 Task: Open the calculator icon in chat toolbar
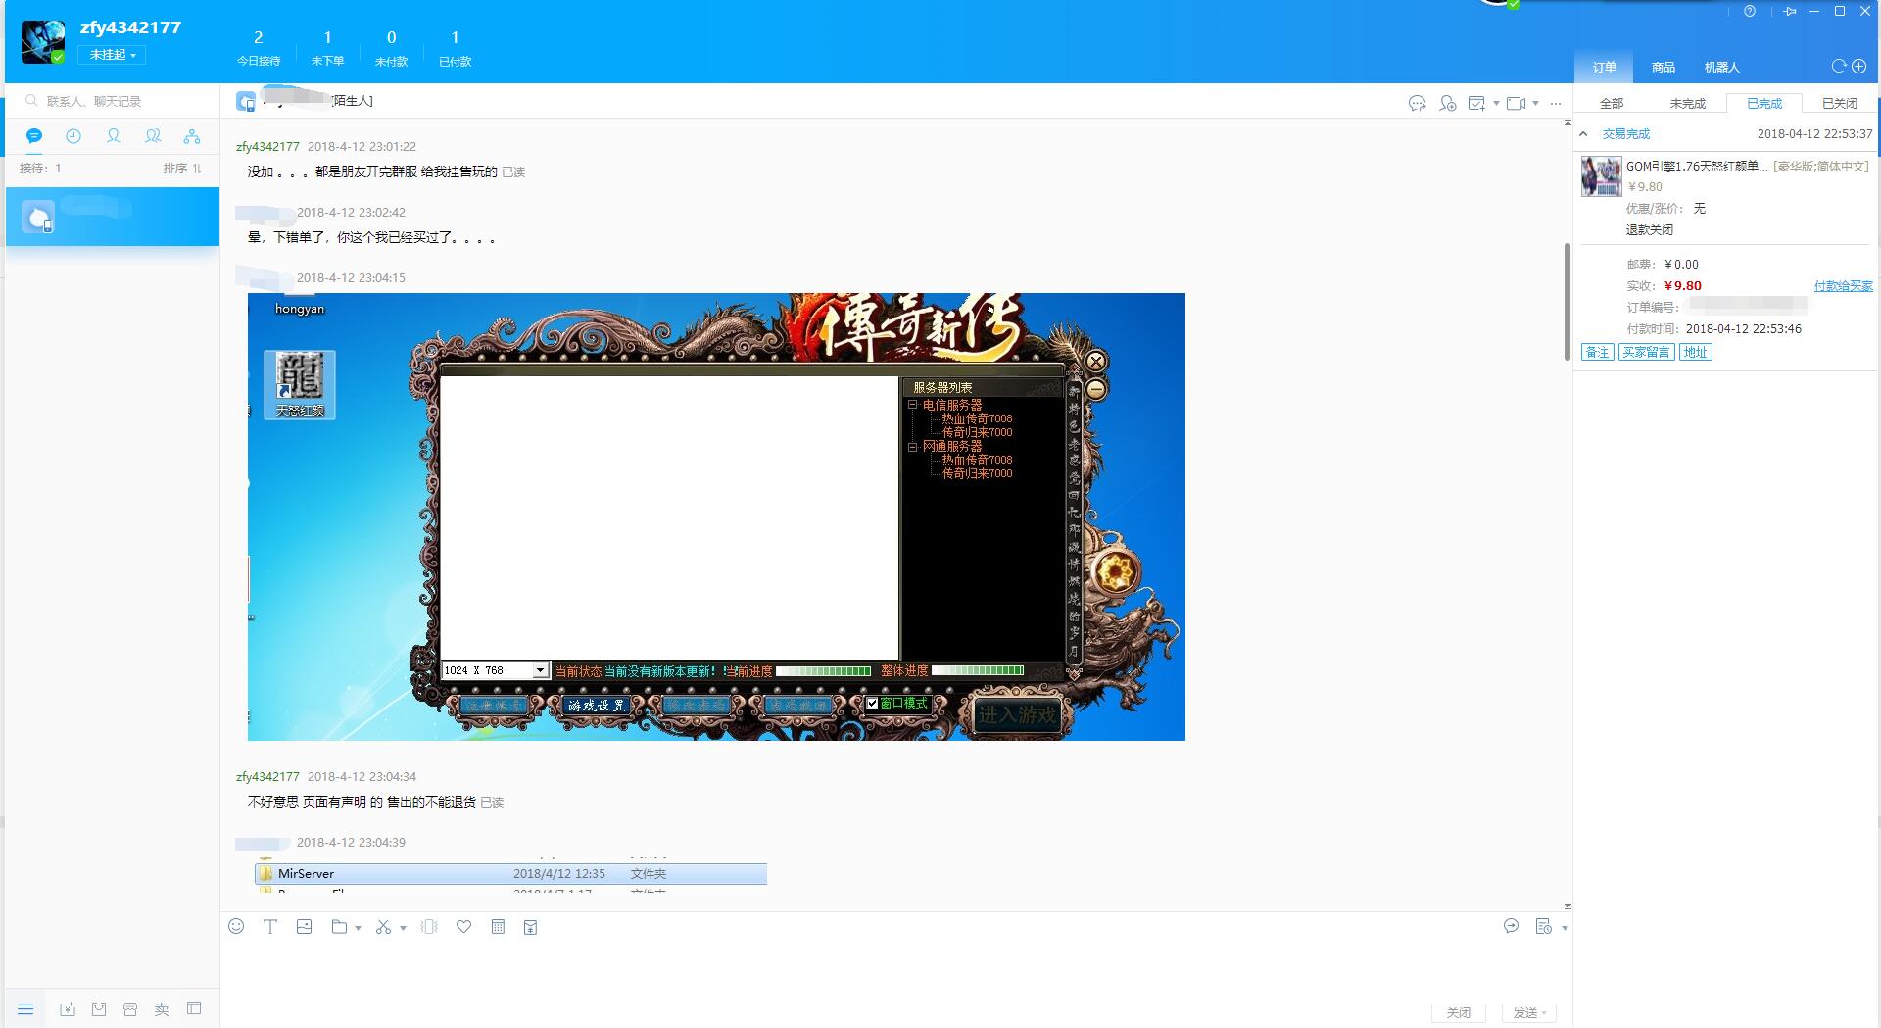[x=498, y=926]
